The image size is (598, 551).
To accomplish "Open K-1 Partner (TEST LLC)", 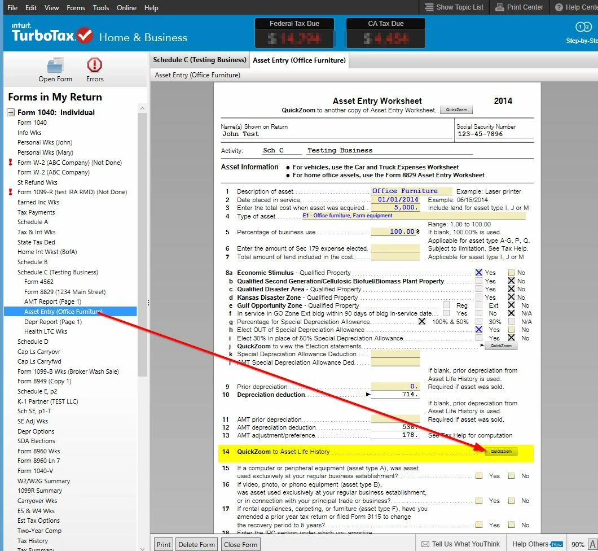I will coord(48,401).
